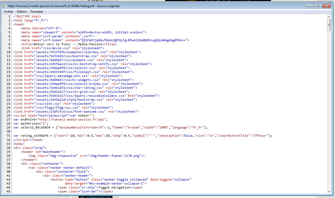Click the var select2_05ca5034 line

pos(111,127)
